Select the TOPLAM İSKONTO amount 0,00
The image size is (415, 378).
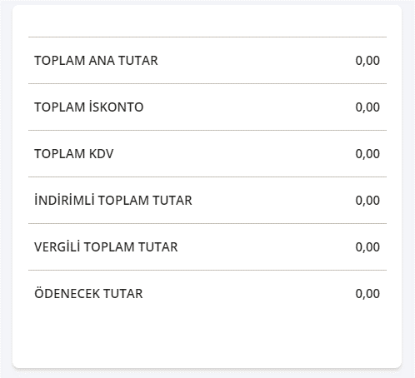[x=367, y=107]
